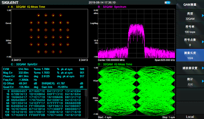Click the Phase Err deg value 2.6129
The width and height of the screenshot is (204, 119).
(x=46, y=76)
